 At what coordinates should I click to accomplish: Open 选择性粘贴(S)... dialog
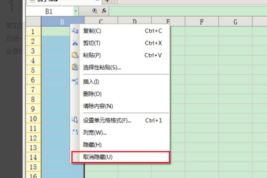click(x=120, y=68)
